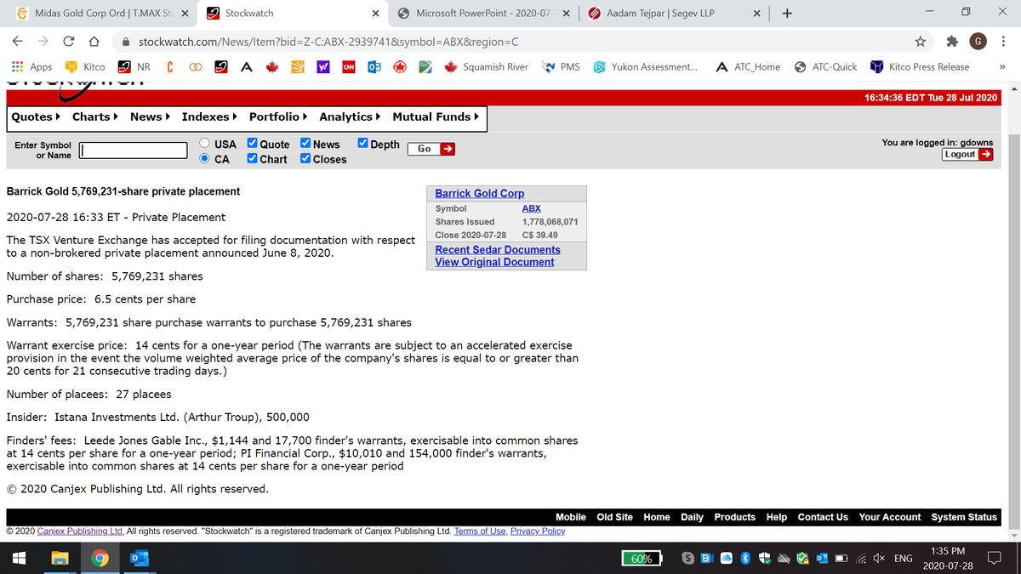Open the ABX symbol link
1021x574 pixels.
pos(531,208)
